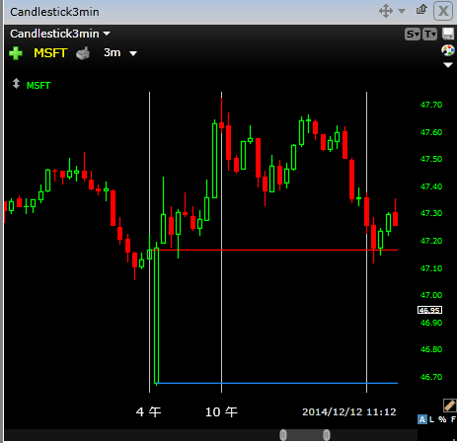Image resolution: width=457 pixels, height=443 pixels.
Task: Click the blue horizontal low line
Action: click(x=276, y=383)
